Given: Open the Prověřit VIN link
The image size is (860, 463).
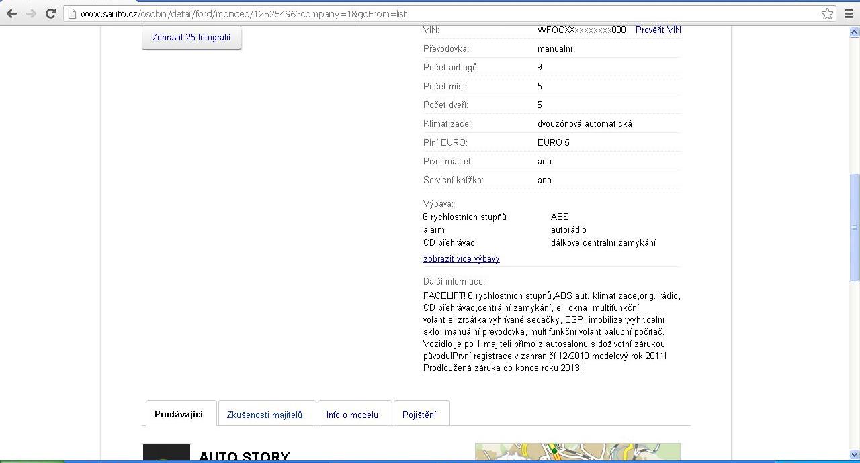Looking at the screenshot, I should (658, 30).
